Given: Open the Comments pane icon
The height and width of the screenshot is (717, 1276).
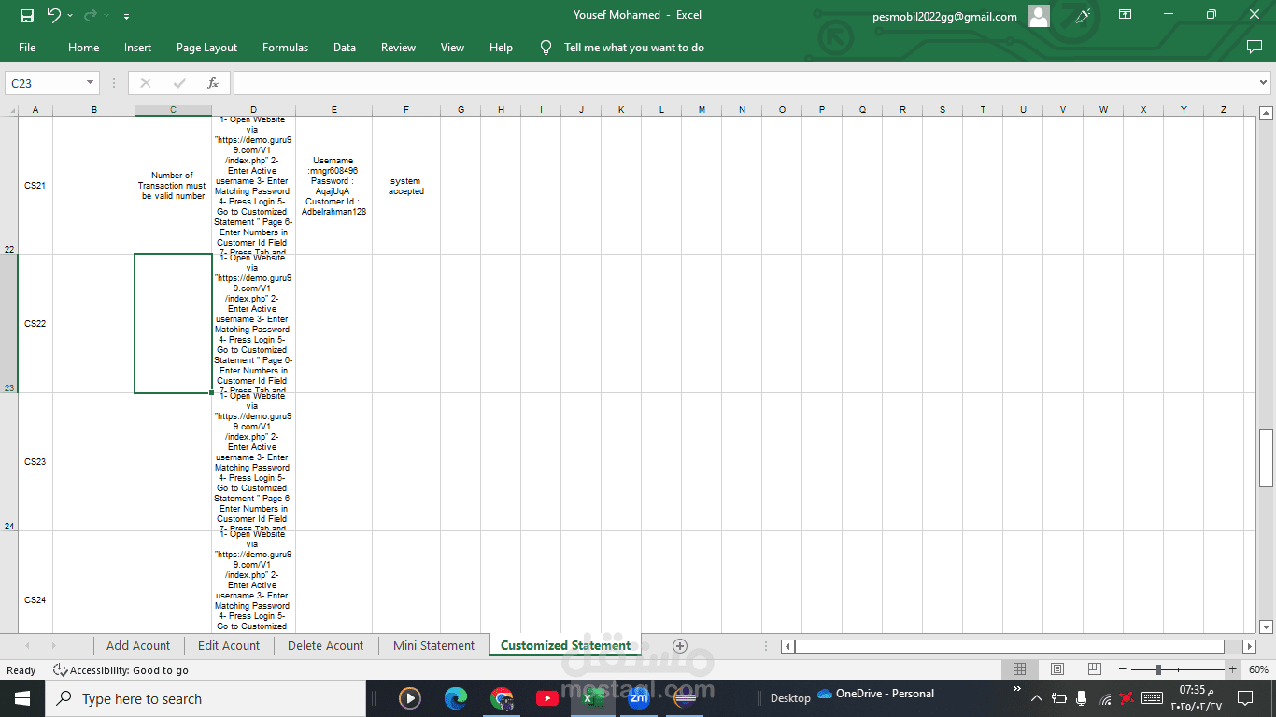Looking at the screenshot, I should pos(1254,47).
